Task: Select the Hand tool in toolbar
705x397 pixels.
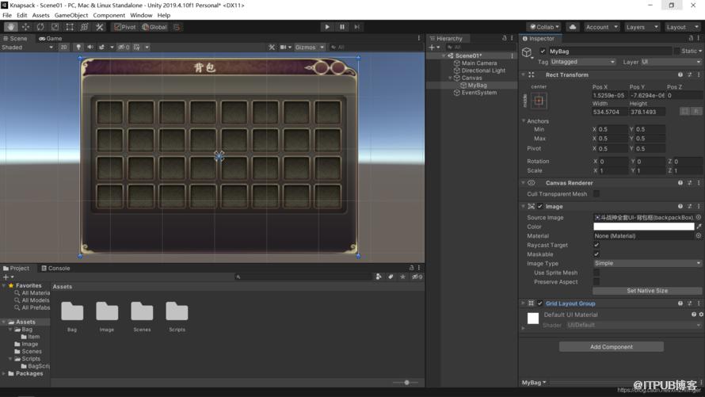Action: coord(11,27)
